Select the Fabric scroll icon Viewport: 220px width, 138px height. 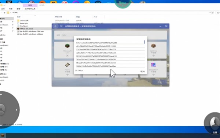(x=67, y=65)
